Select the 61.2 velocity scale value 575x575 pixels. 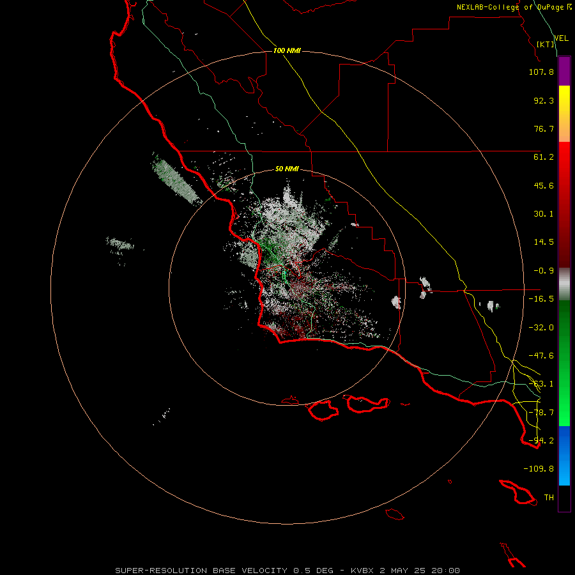click(x=544, y=157)
